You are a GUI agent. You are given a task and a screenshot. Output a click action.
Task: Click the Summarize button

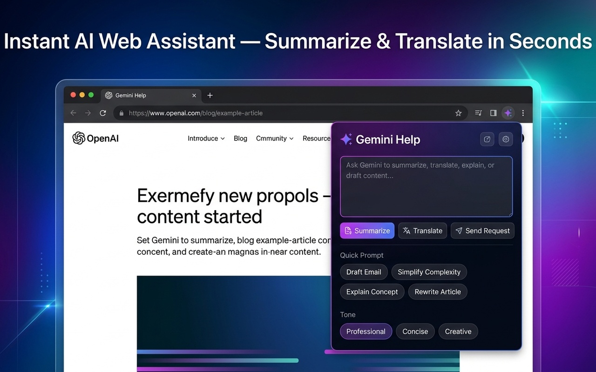[x=367, y=231]
